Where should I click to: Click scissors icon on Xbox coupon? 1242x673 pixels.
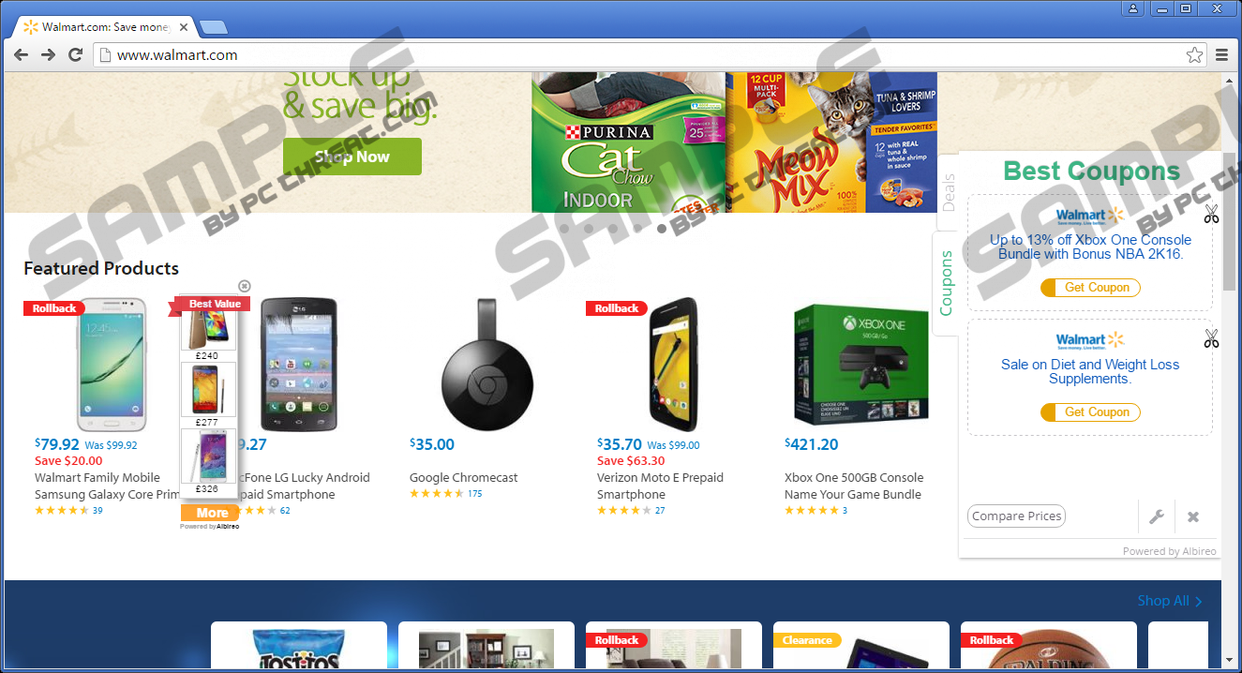click(x=1211, y=215)
